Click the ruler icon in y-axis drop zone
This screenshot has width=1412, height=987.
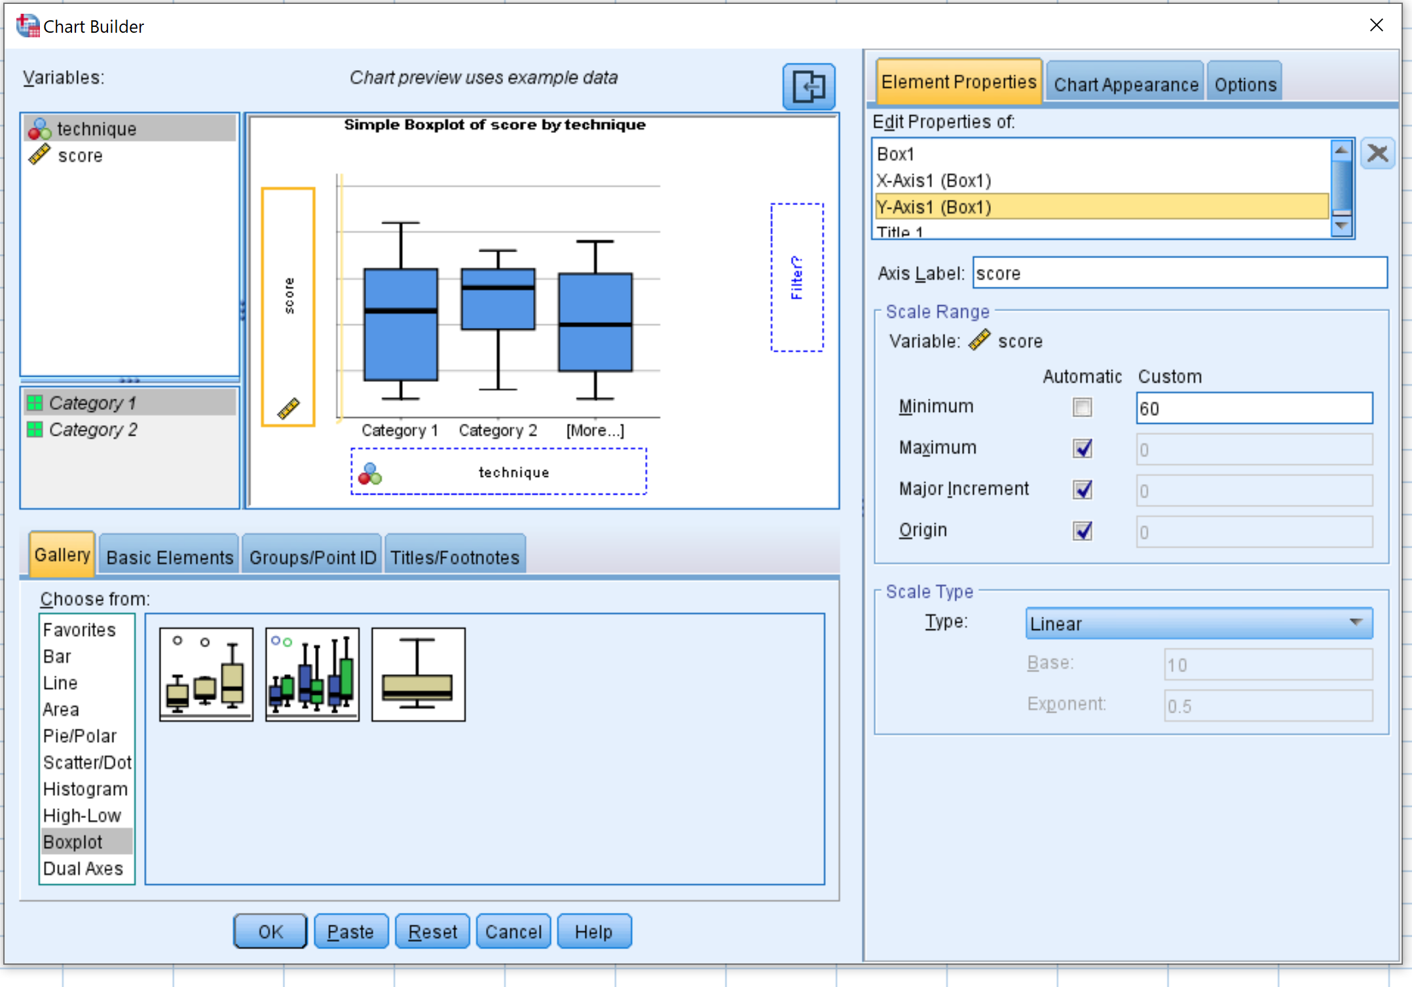tap(288, 408)
